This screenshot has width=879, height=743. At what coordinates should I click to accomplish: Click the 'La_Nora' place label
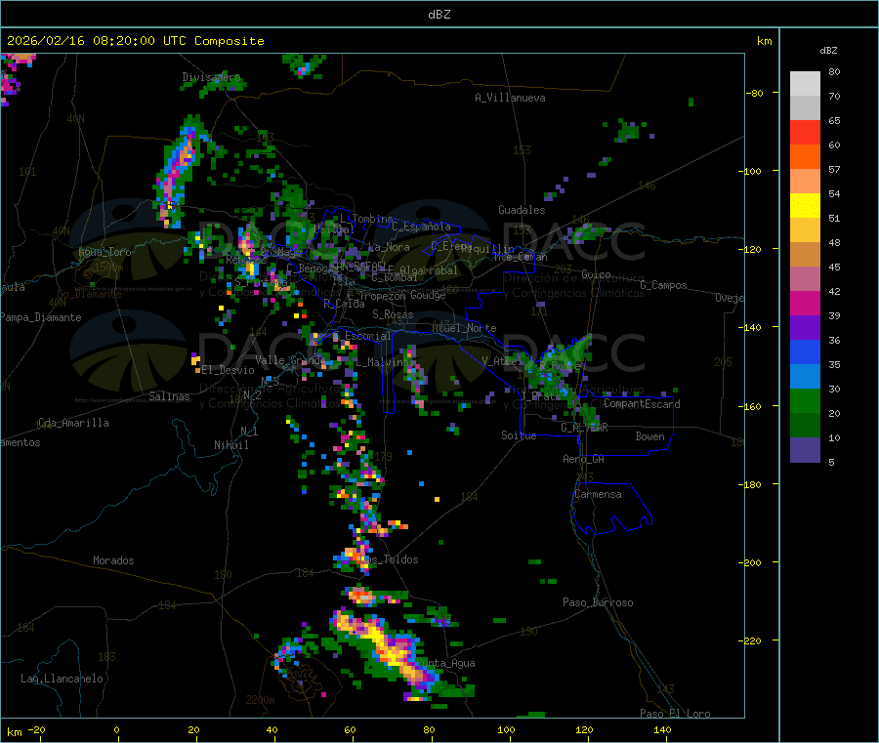pyautogui.click(x=389, y=247)
